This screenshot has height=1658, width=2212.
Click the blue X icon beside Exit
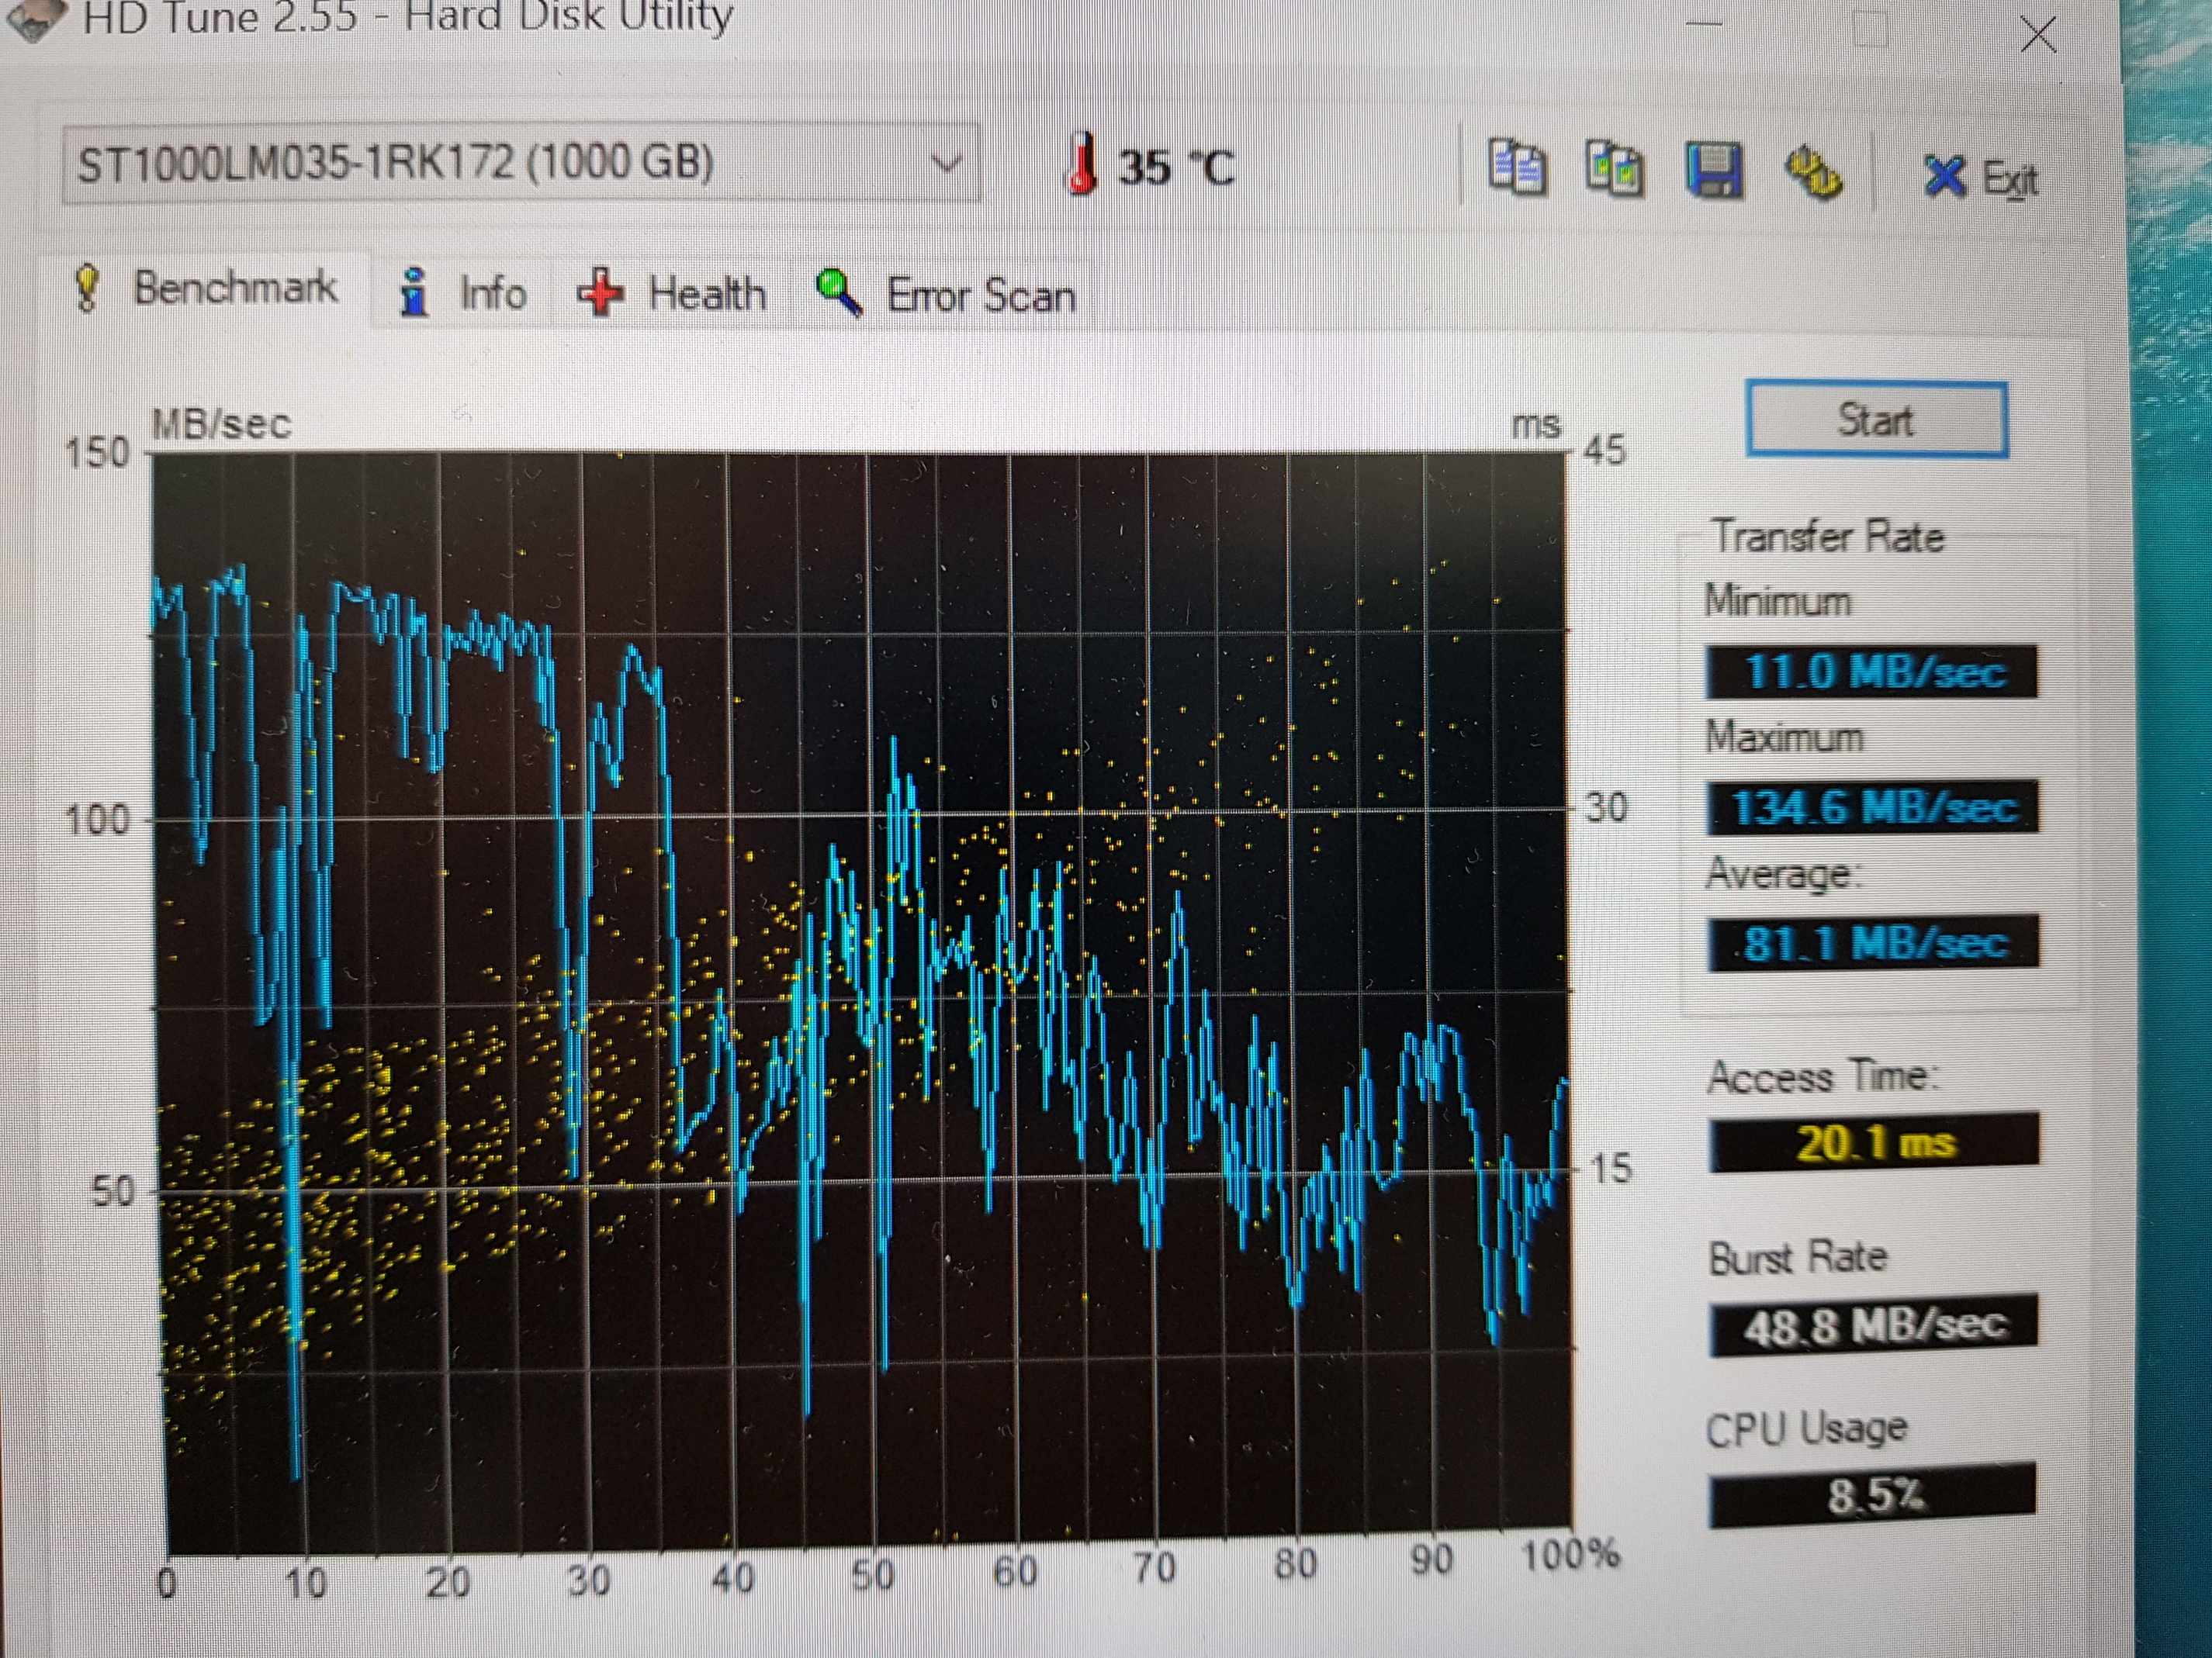coord(1945,177)
